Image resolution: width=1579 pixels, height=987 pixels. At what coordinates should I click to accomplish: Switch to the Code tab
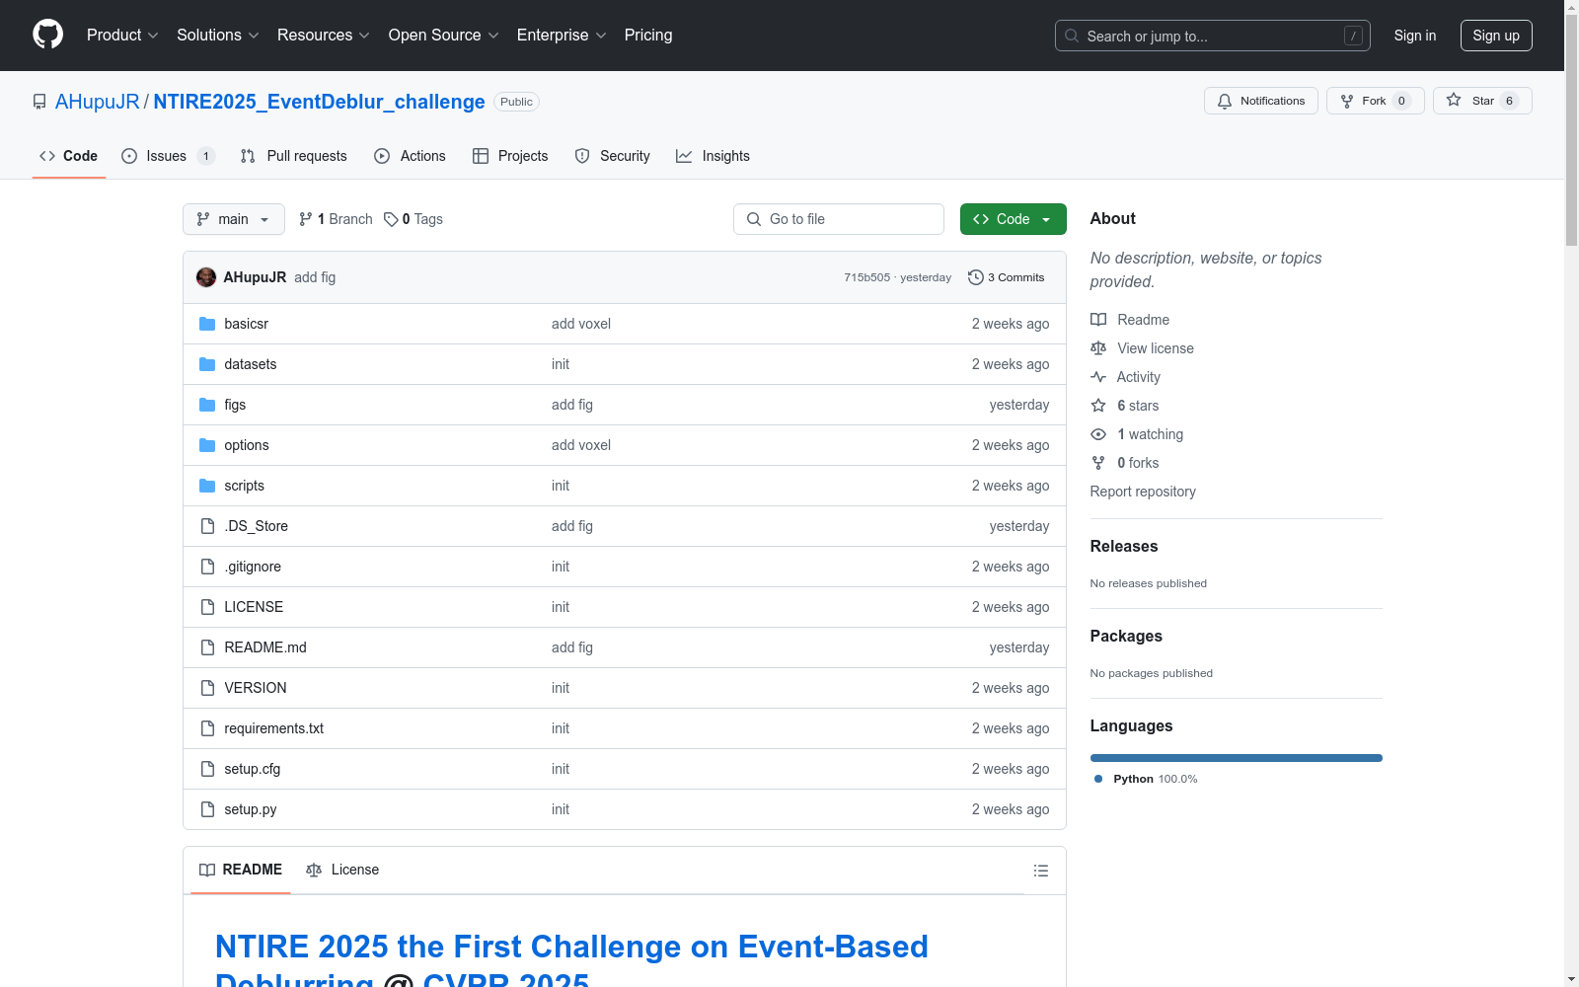click(x=69, y=156)
